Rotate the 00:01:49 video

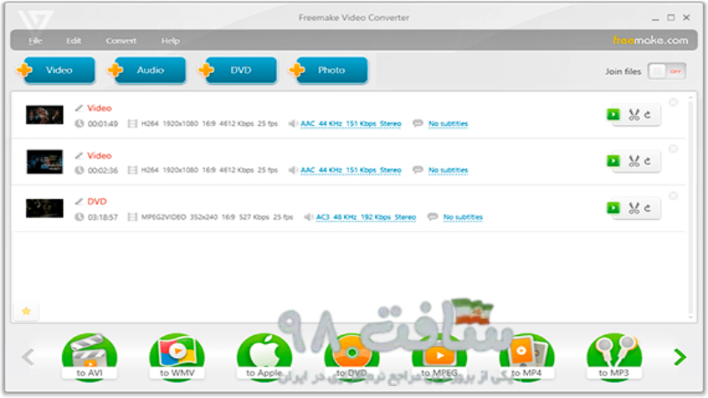pyautogui.click(x=647, y=115)
